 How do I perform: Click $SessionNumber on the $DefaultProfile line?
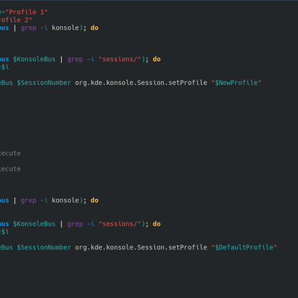click(44, 247)
